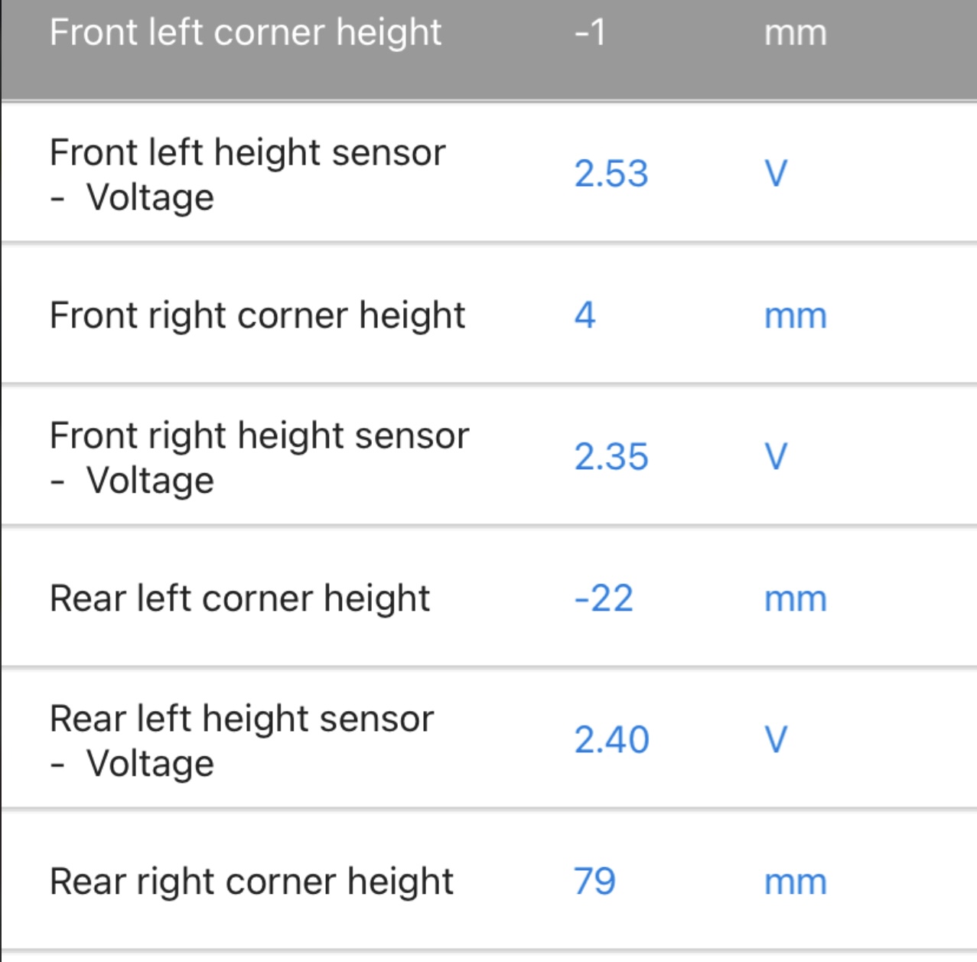Select the -22 rear left height value
This screenshot has height=962, width=977.
pyautogui.click(x=604, y=598)
